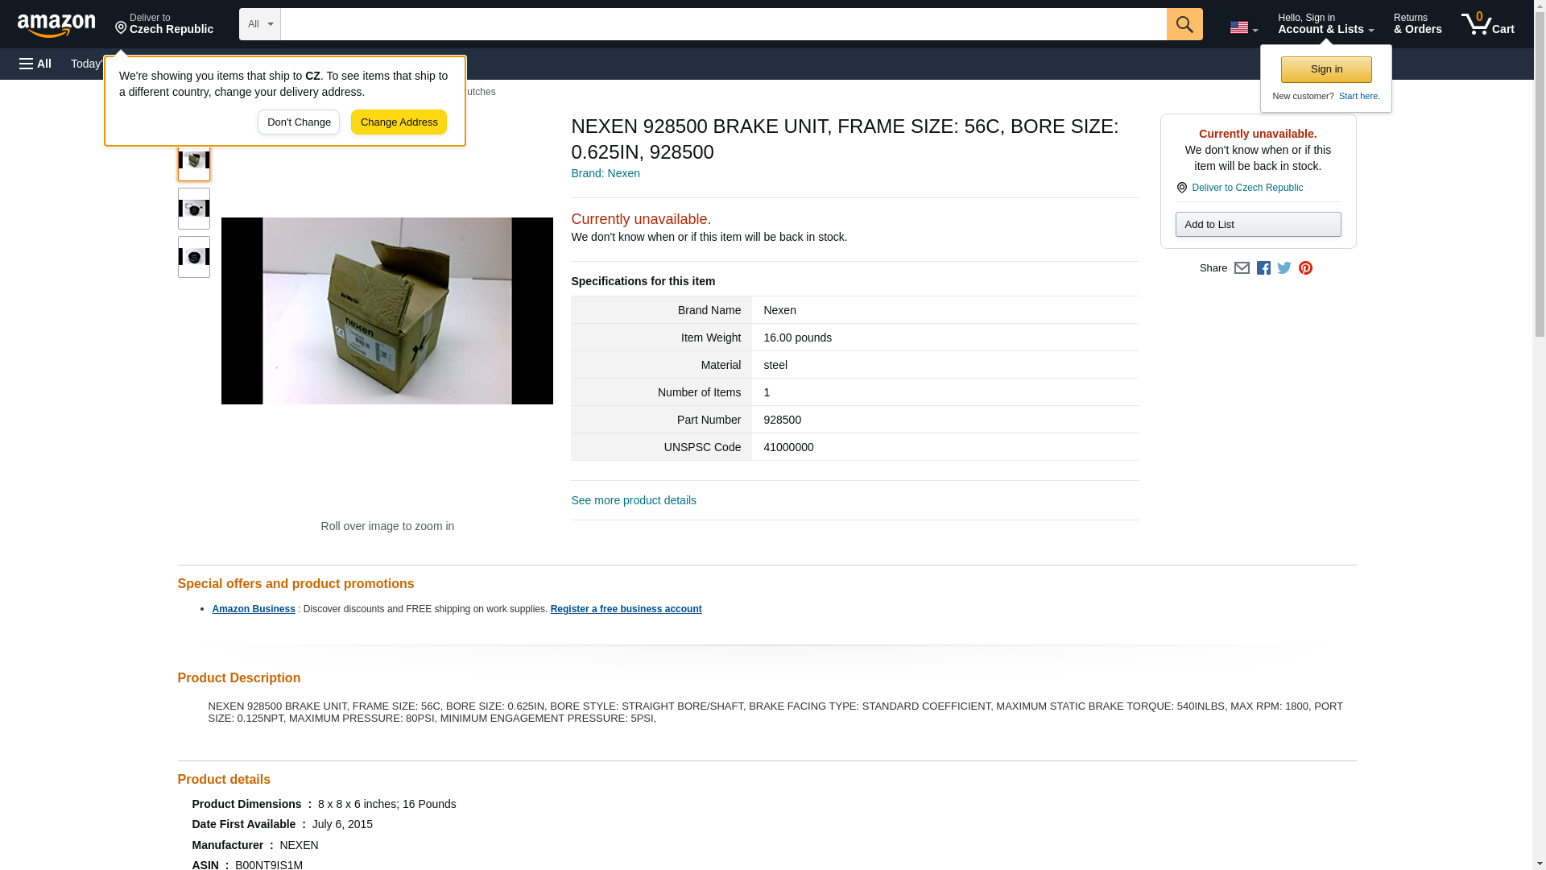Image resolution: width=1546 pixels, height=870 pixels.
Task: Open Returns & Orders
Action: 1417,23
